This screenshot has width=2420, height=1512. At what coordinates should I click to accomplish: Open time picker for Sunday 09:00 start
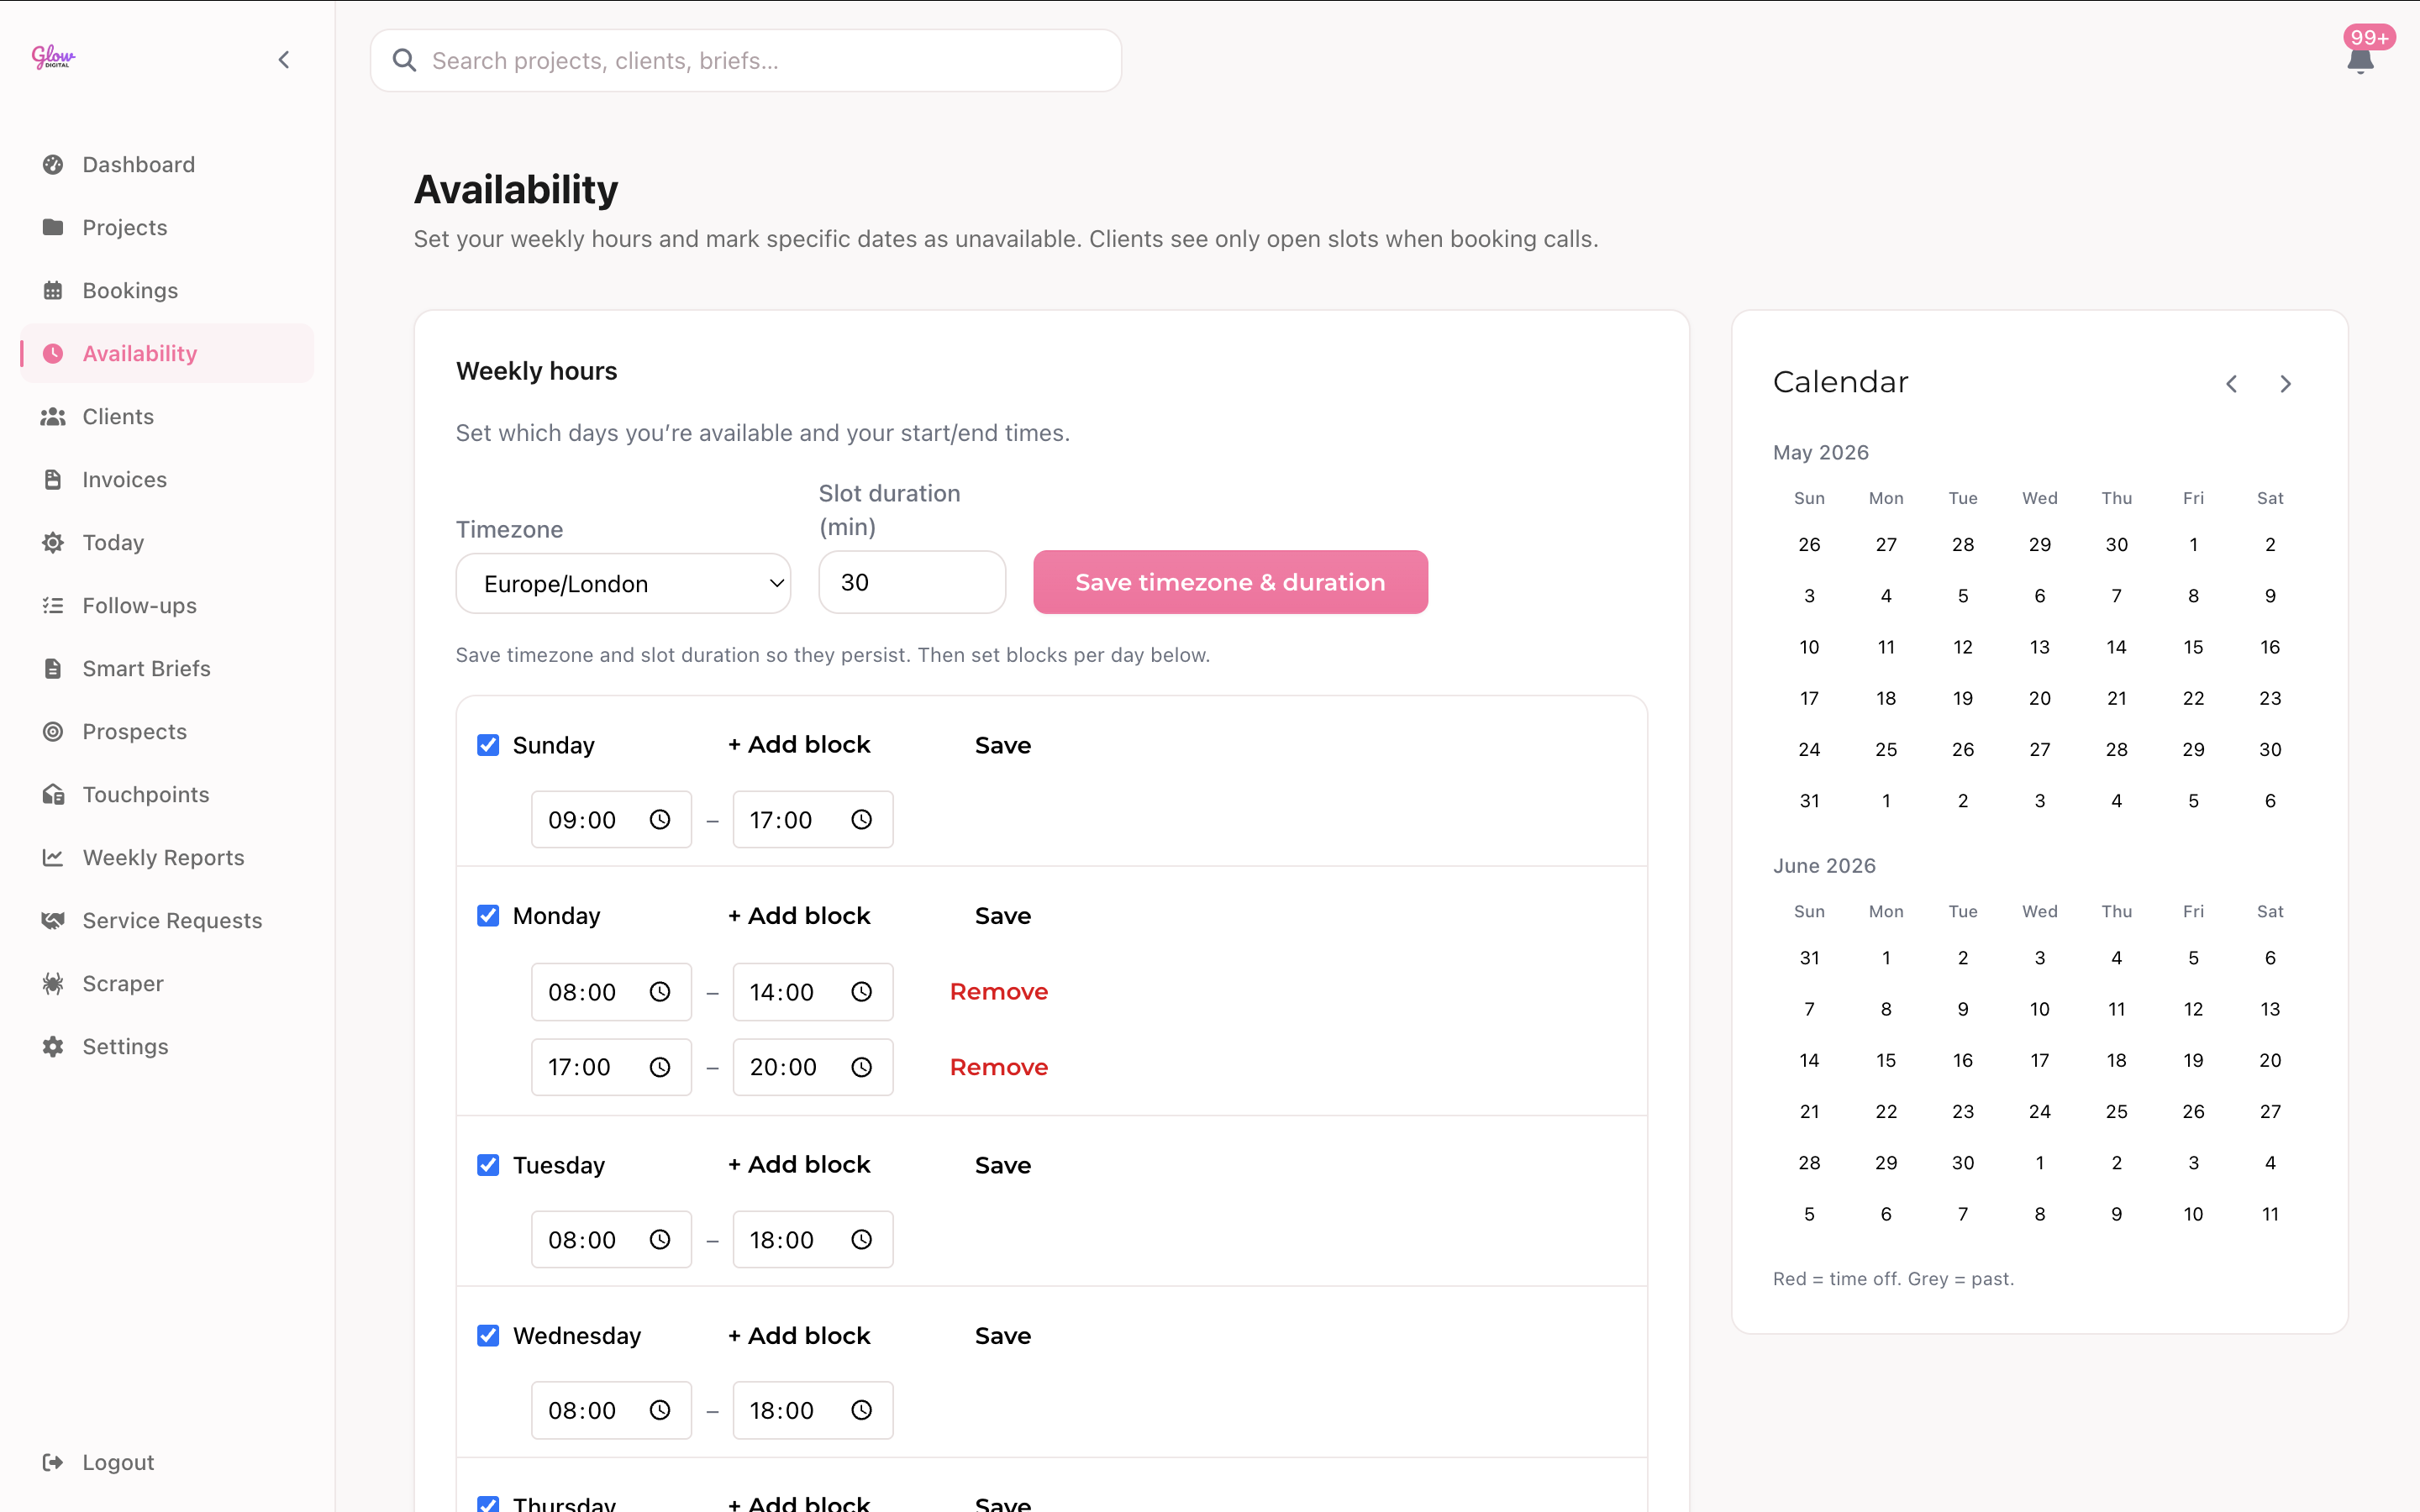pos(660,820)
